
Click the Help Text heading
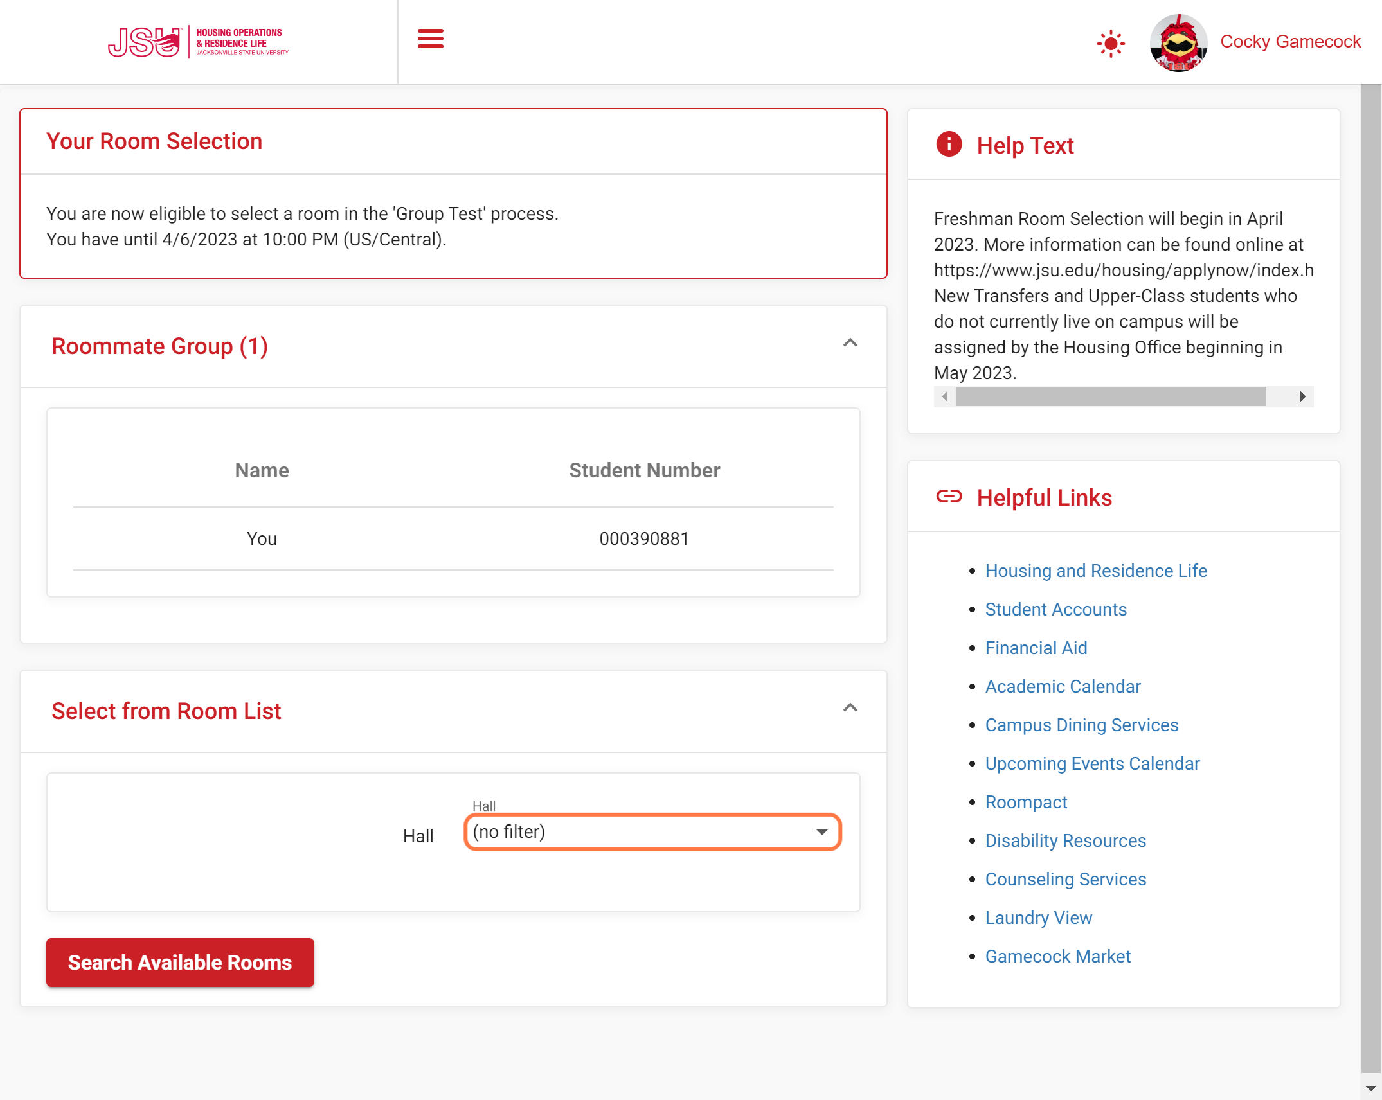(x=1025, y=145)
